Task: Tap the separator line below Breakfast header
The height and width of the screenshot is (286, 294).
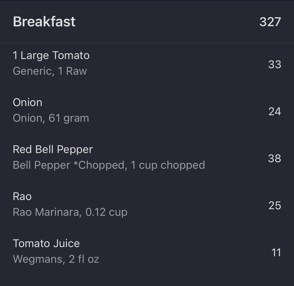Action: [147, 43]
